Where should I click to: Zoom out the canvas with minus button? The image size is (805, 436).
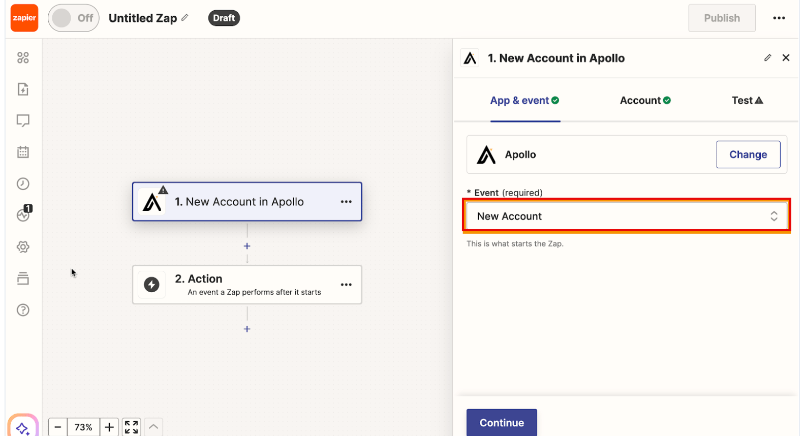[58, 427]
